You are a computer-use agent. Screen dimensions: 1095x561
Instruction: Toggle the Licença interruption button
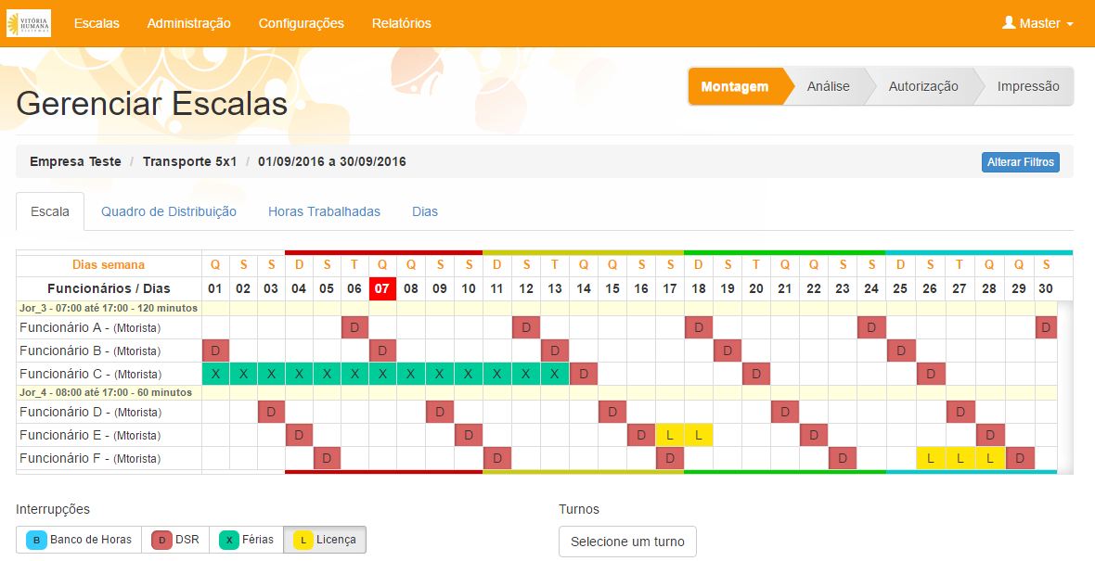coord(325,540)
